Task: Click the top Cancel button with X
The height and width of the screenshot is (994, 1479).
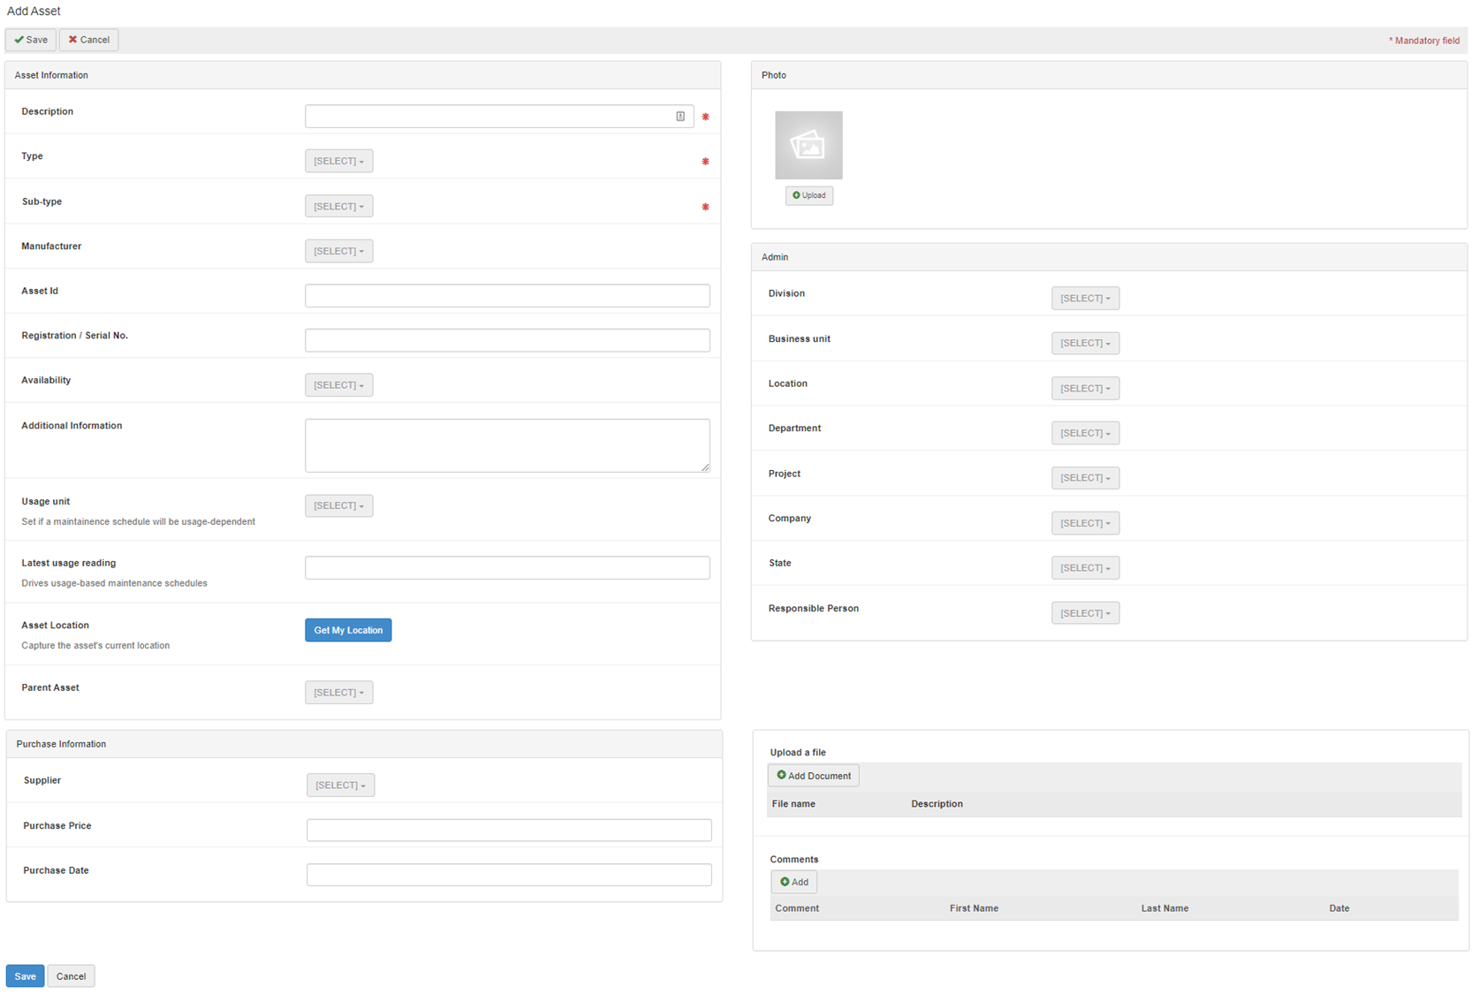Action: pyautogui.click(x=89, y=40)
